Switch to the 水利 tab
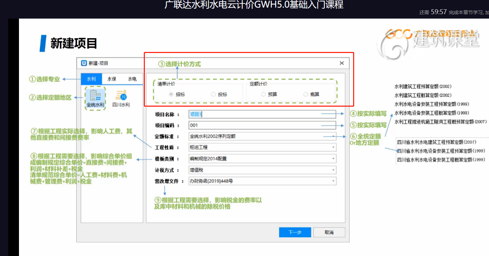Screen dimensions: 489x256 click(91, 79)
